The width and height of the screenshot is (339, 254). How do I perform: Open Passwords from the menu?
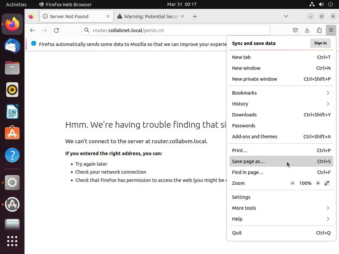point(281,126)
